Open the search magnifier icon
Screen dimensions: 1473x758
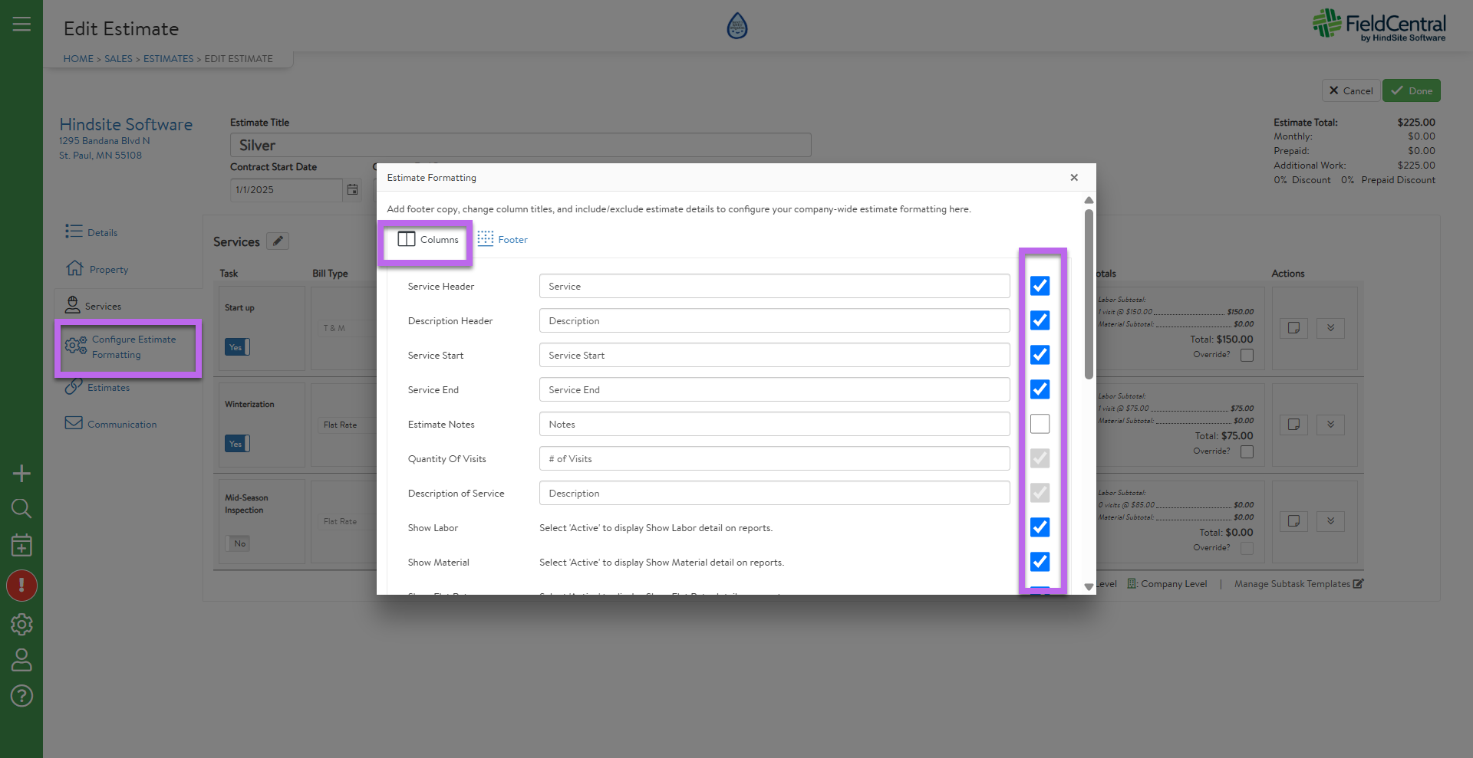pos(21,508)
